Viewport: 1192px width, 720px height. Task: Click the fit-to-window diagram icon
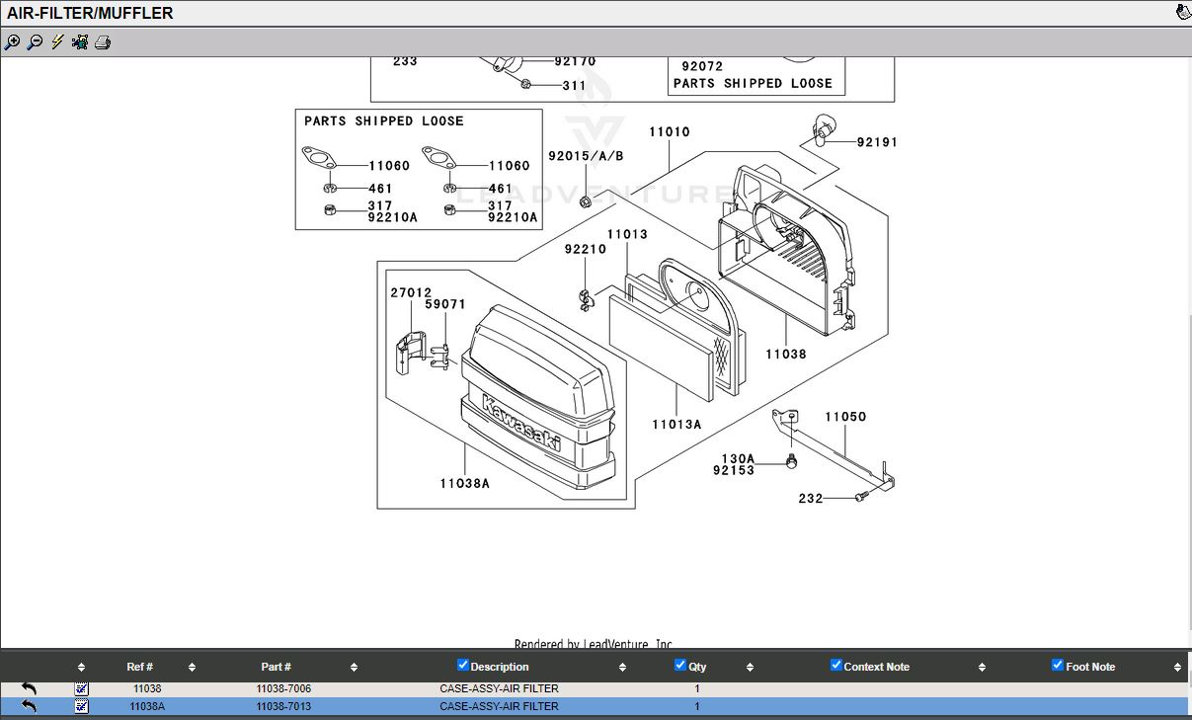[x=80, y=42]
